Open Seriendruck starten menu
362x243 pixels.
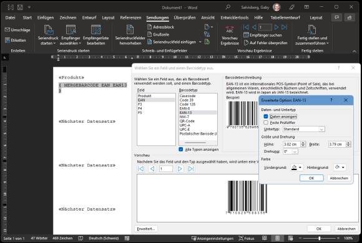coord(48,35)
